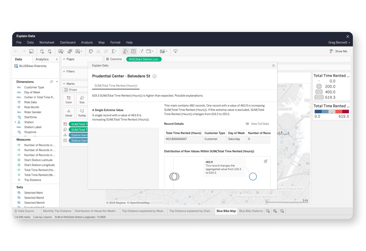
Task: Select the Text label toolbar icon
Action: coord(134,51)
